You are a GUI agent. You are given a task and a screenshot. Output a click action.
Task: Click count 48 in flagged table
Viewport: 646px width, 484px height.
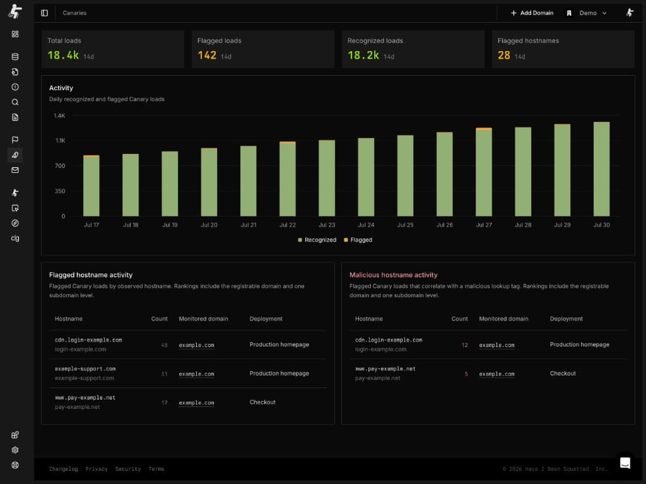(x=165, y=345)
